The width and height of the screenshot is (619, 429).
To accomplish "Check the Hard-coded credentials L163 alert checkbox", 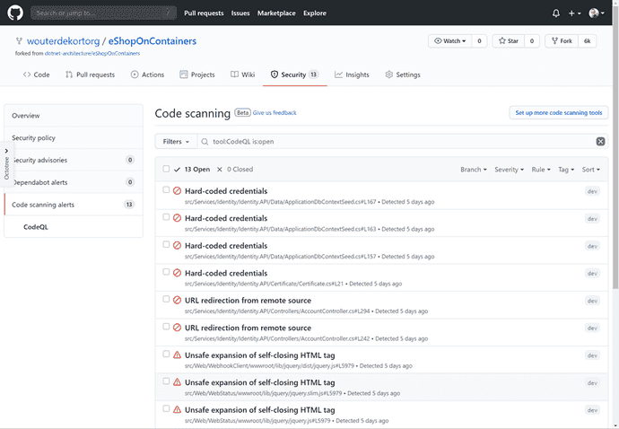I will [x=166, y=217].
